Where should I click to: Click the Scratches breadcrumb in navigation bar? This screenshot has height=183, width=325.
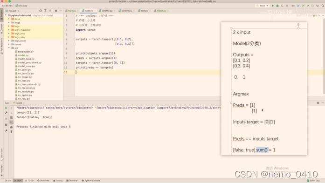click(x=7, y=6)
